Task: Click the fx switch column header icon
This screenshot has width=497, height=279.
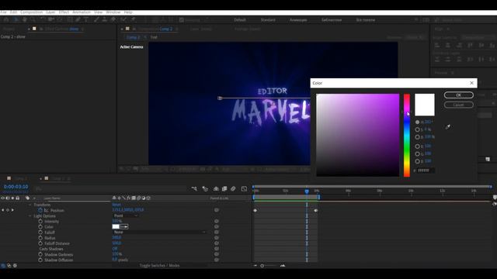Action: [x=129, y=198]
